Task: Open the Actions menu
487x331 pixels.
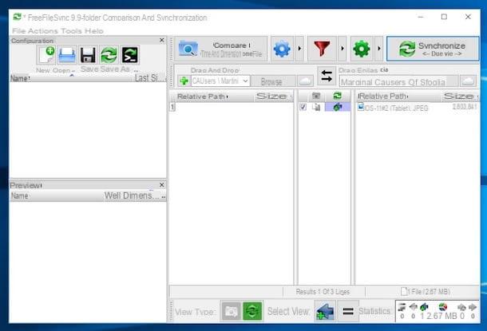Action: (43, 31)
